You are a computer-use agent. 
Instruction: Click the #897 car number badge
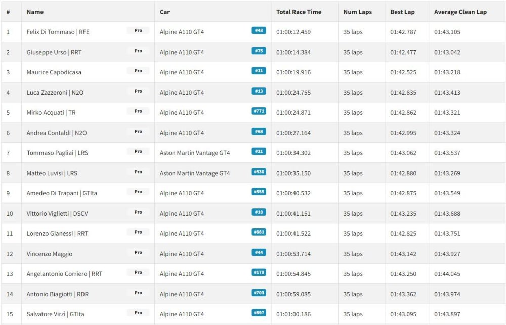[259, 313]
